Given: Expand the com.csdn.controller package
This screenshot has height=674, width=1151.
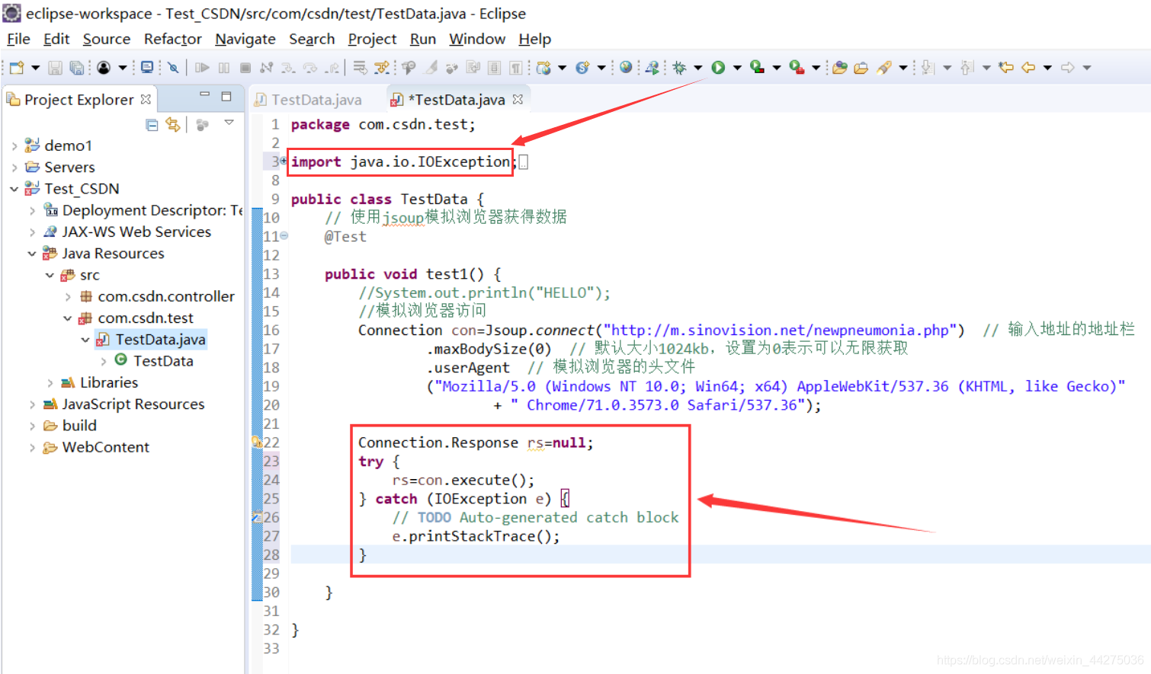Looking at the screenshot, I should (68, 296).
